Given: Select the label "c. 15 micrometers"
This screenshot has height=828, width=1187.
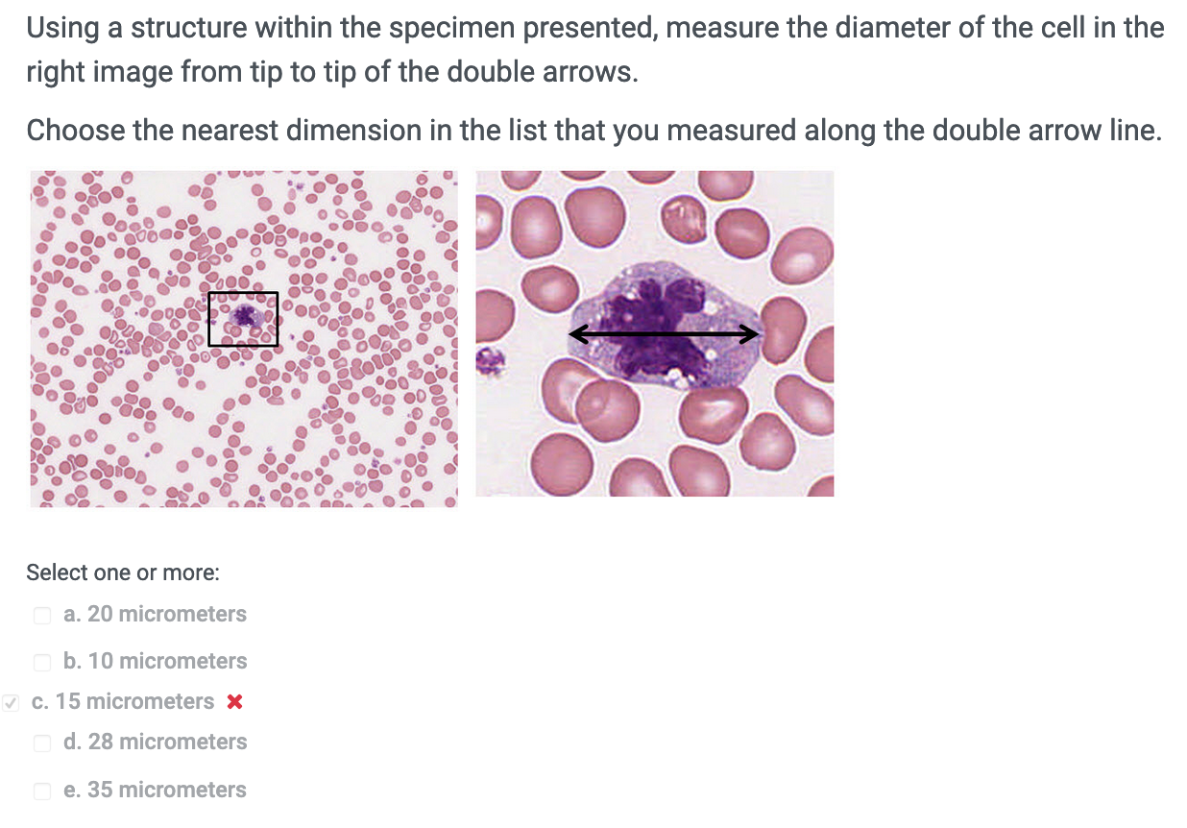Looking at the screenshot, I should 122,702.
